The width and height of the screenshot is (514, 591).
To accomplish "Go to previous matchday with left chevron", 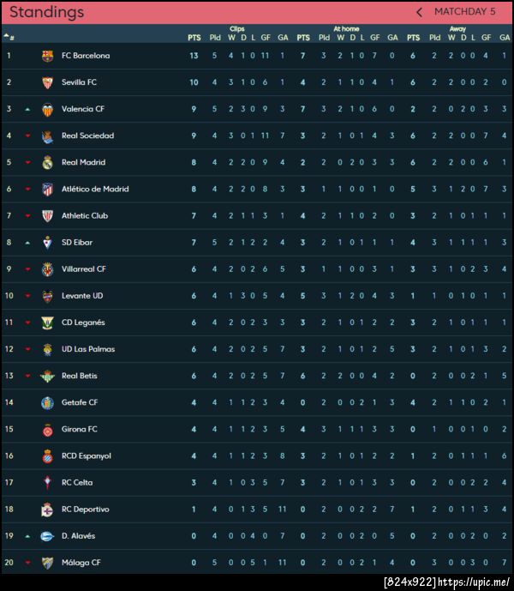I will 419,12.
